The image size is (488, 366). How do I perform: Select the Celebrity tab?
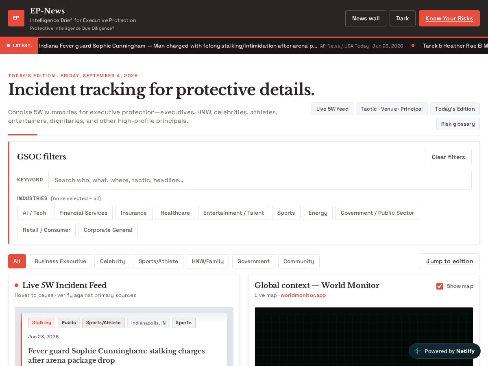[x=112, y=261]
